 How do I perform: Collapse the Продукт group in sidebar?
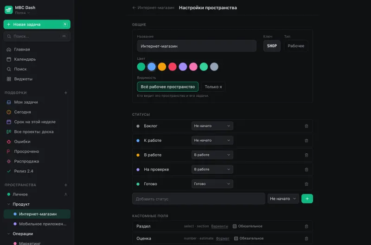point(9,204)
